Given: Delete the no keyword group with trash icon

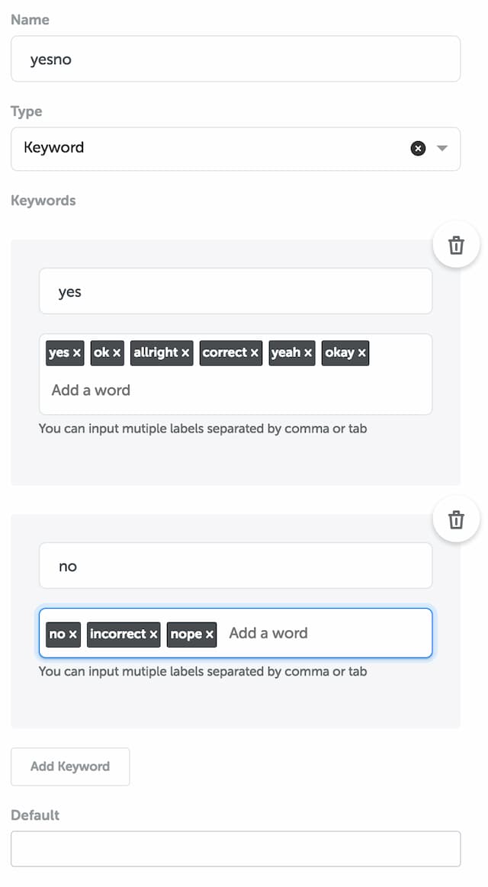Looking at the screenshot, I should [456, 519].
